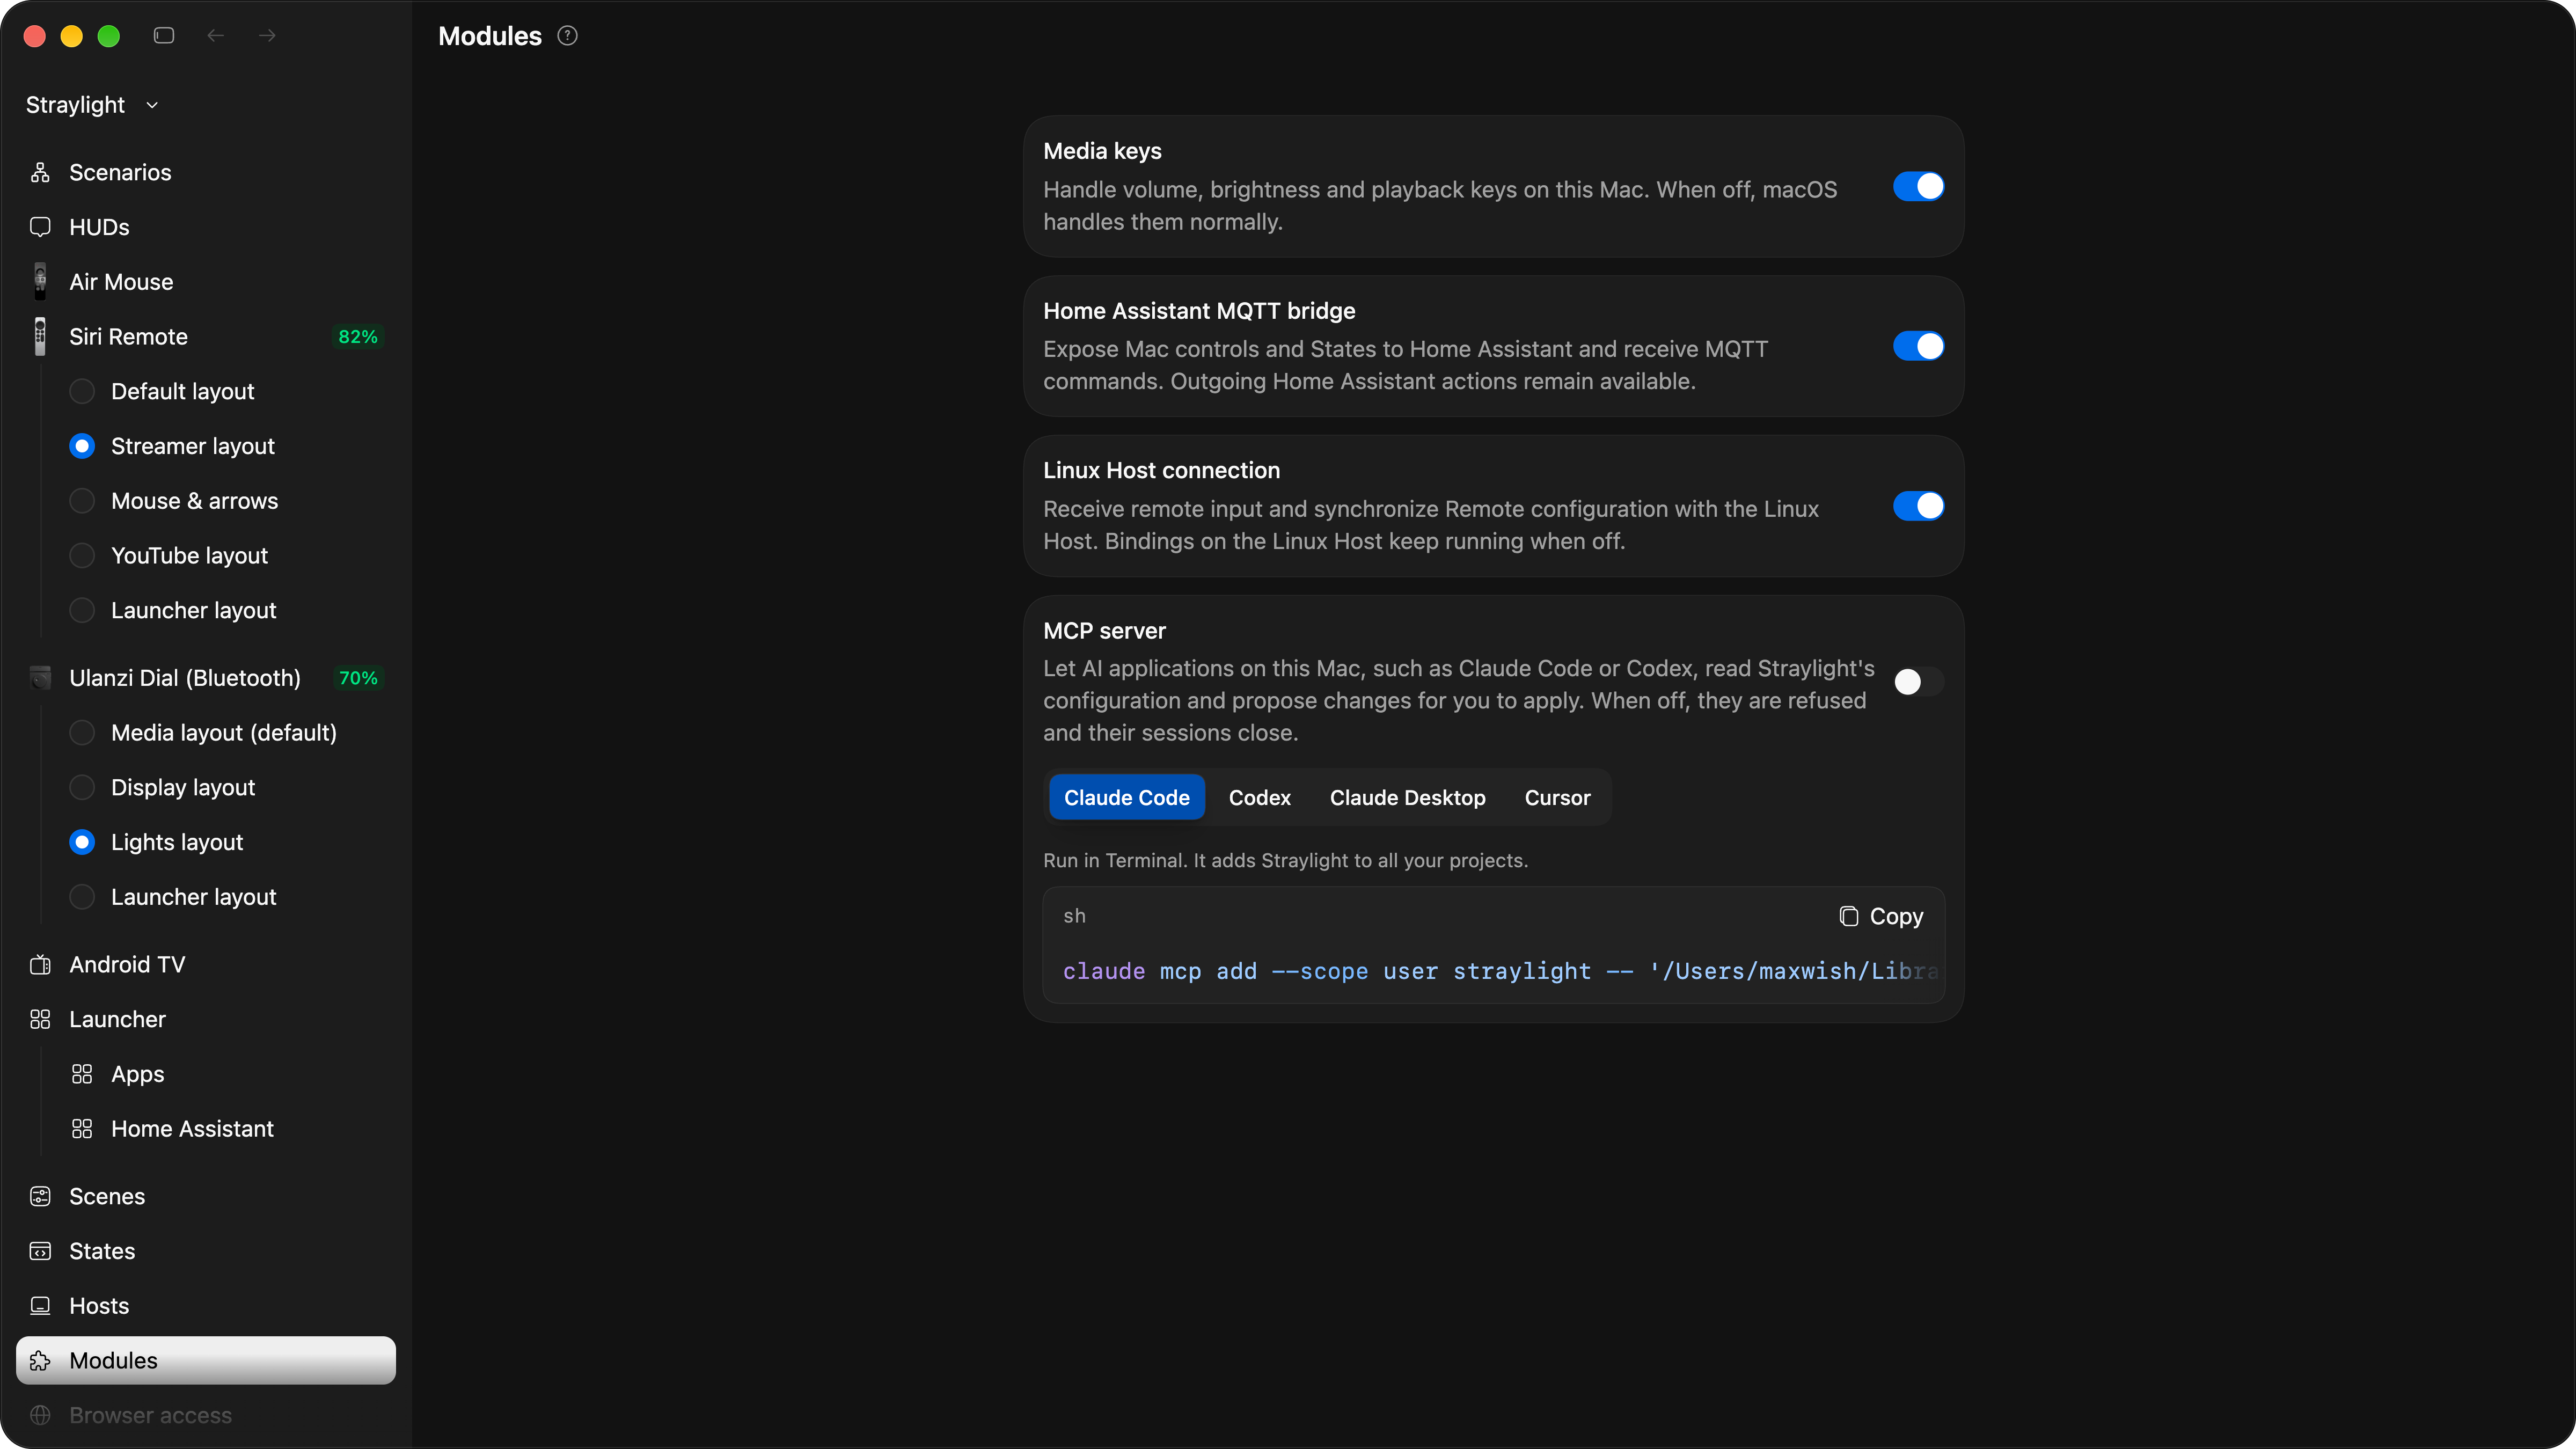The image size is (2576, 1449).
Task: Go forward with the right arrow
Action: click(267, 36)
